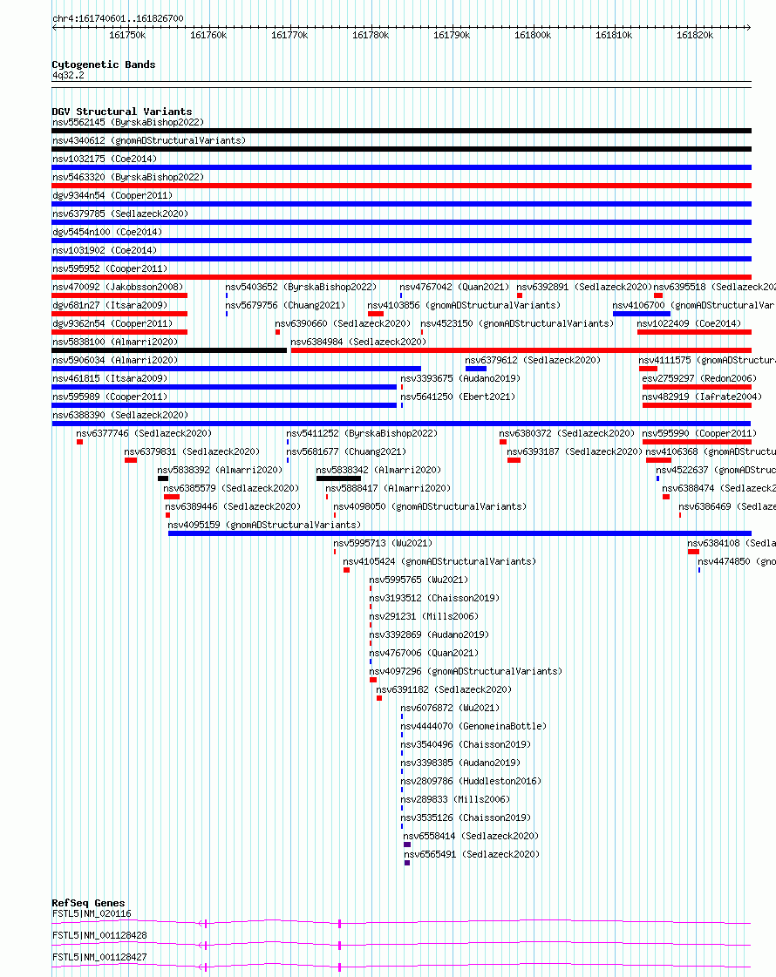Open nsv4523150 gnomADStructuralVariants label

517,323
